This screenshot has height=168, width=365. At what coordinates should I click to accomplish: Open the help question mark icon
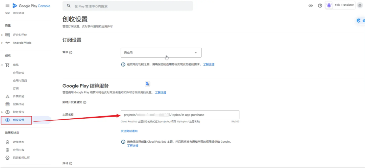pyautogui.click(x=320, y=6)
